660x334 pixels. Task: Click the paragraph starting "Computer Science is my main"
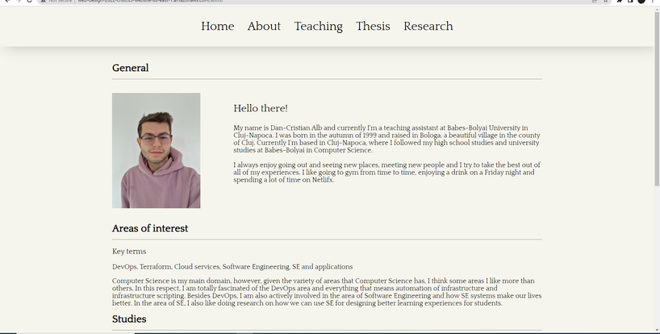(327, 292)
